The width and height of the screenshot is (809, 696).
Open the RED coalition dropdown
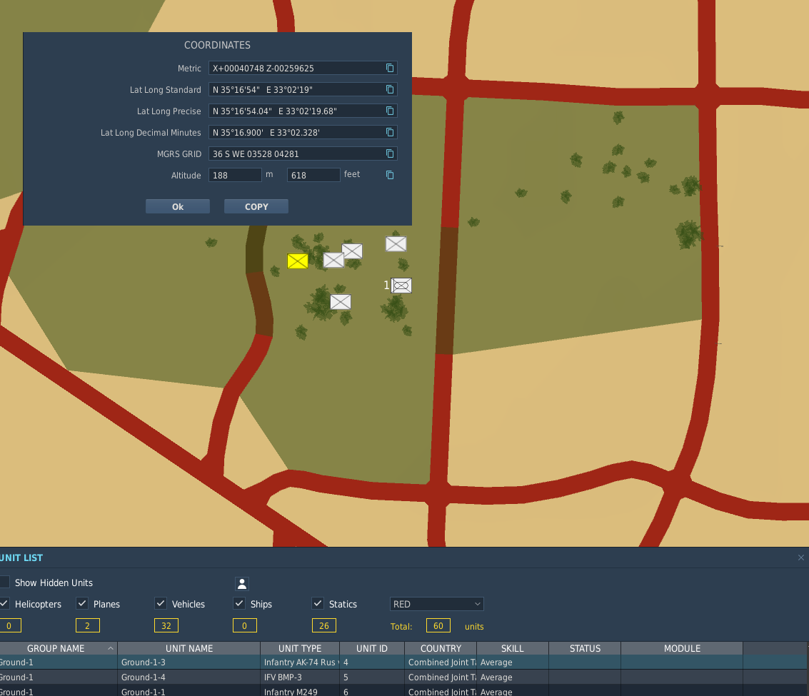(x=436, y=604)
